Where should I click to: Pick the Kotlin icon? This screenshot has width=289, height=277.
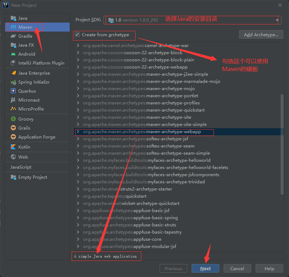point(13,147)
